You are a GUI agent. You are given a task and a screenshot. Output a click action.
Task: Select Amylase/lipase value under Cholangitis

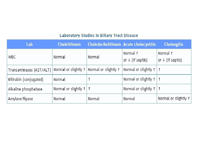coord(174,99)
